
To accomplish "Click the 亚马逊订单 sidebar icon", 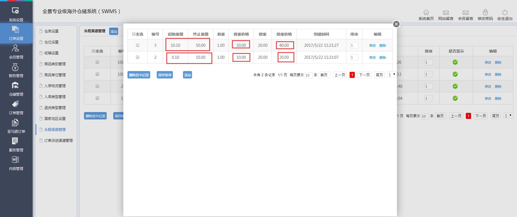I will coord(16,123).
